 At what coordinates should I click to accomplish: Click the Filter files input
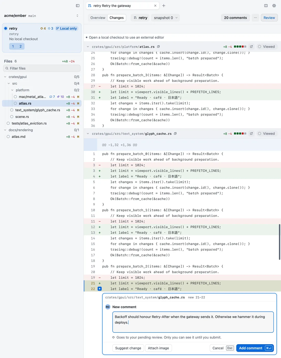pyautogui.click(x=42, y=68)
